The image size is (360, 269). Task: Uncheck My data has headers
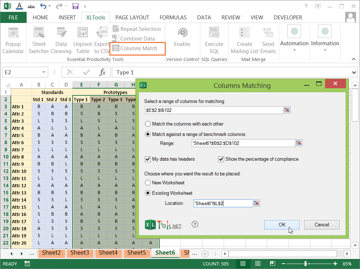pos(149,159)
